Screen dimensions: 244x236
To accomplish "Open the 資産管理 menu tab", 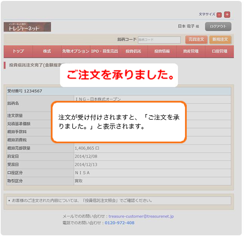I will tap(191, 51).
